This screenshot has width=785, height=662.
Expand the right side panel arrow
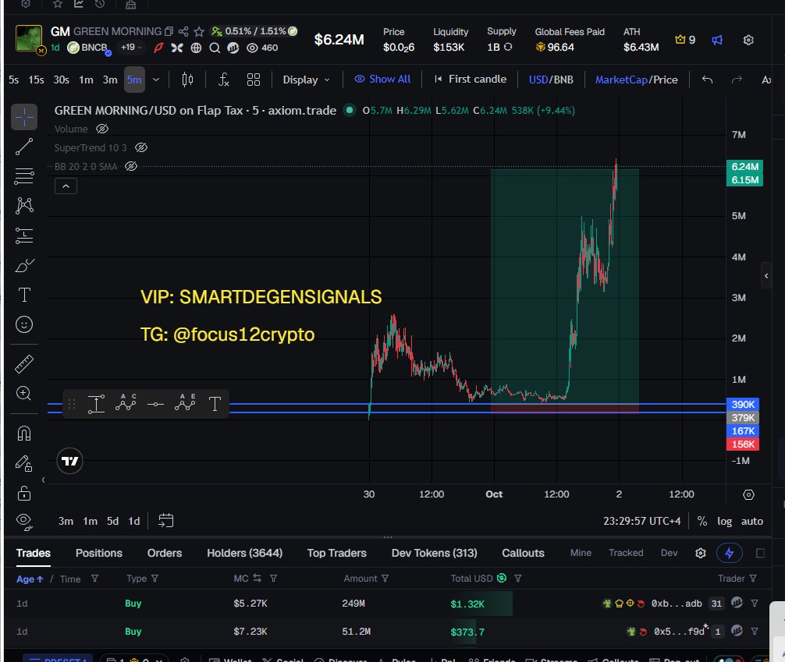(x=766, y=276)
